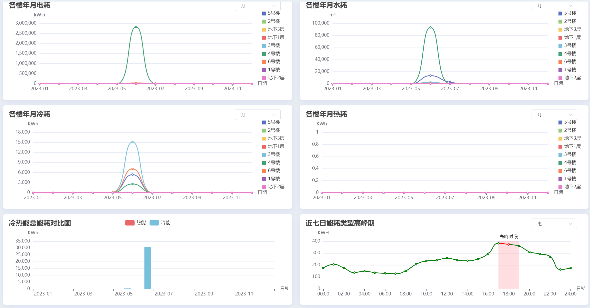590x308 pixels.
Task: Click the 5号楼 peak point in 冷耗 chart
Action: point(132,174)
